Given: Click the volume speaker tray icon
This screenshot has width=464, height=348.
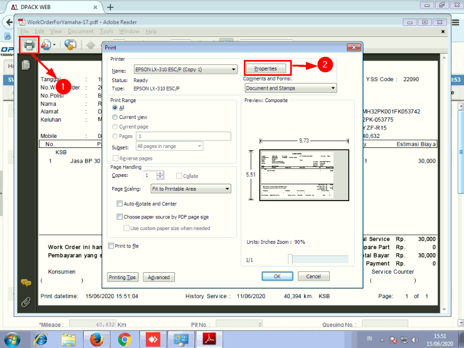Looking at the screenshot, I should coord(415,340).
